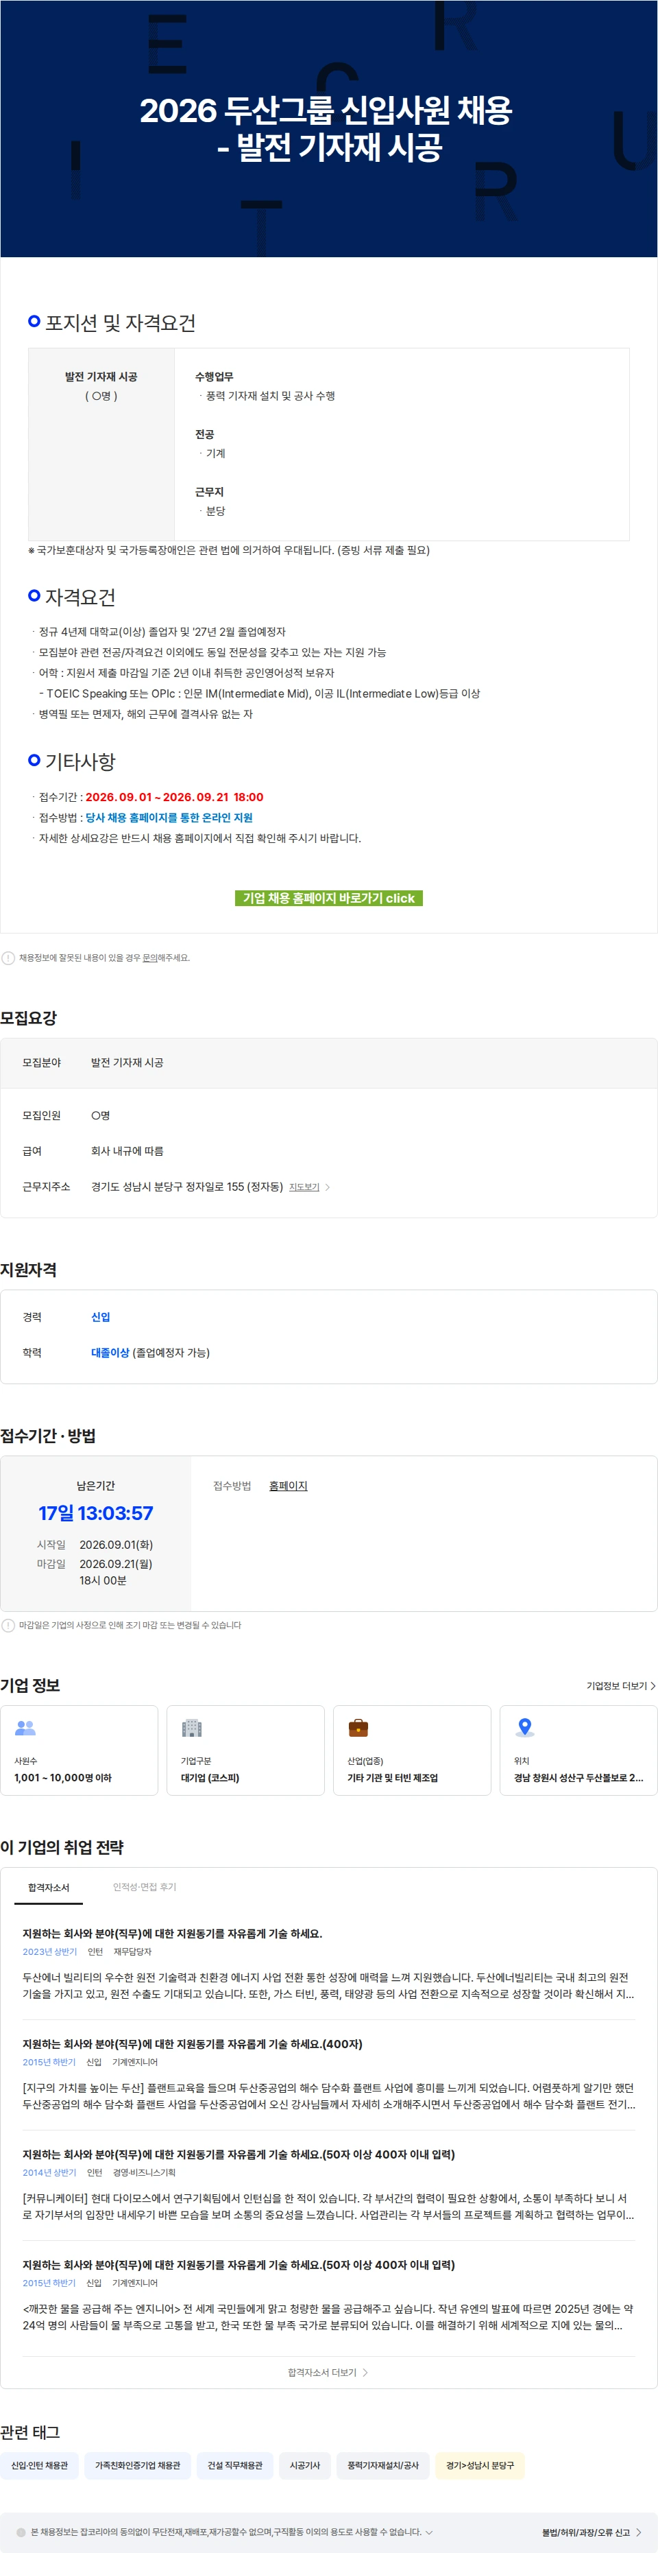The height and width of the screenshot is (2553, 658).
Task: Click the green 기업 채용 홈페이지 바로가기 click button
Action: (329, 898)
